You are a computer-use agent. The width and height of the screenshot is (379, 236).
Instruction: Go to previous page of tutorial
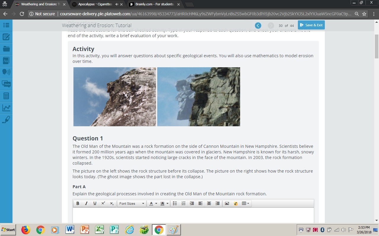pos(258,25)
